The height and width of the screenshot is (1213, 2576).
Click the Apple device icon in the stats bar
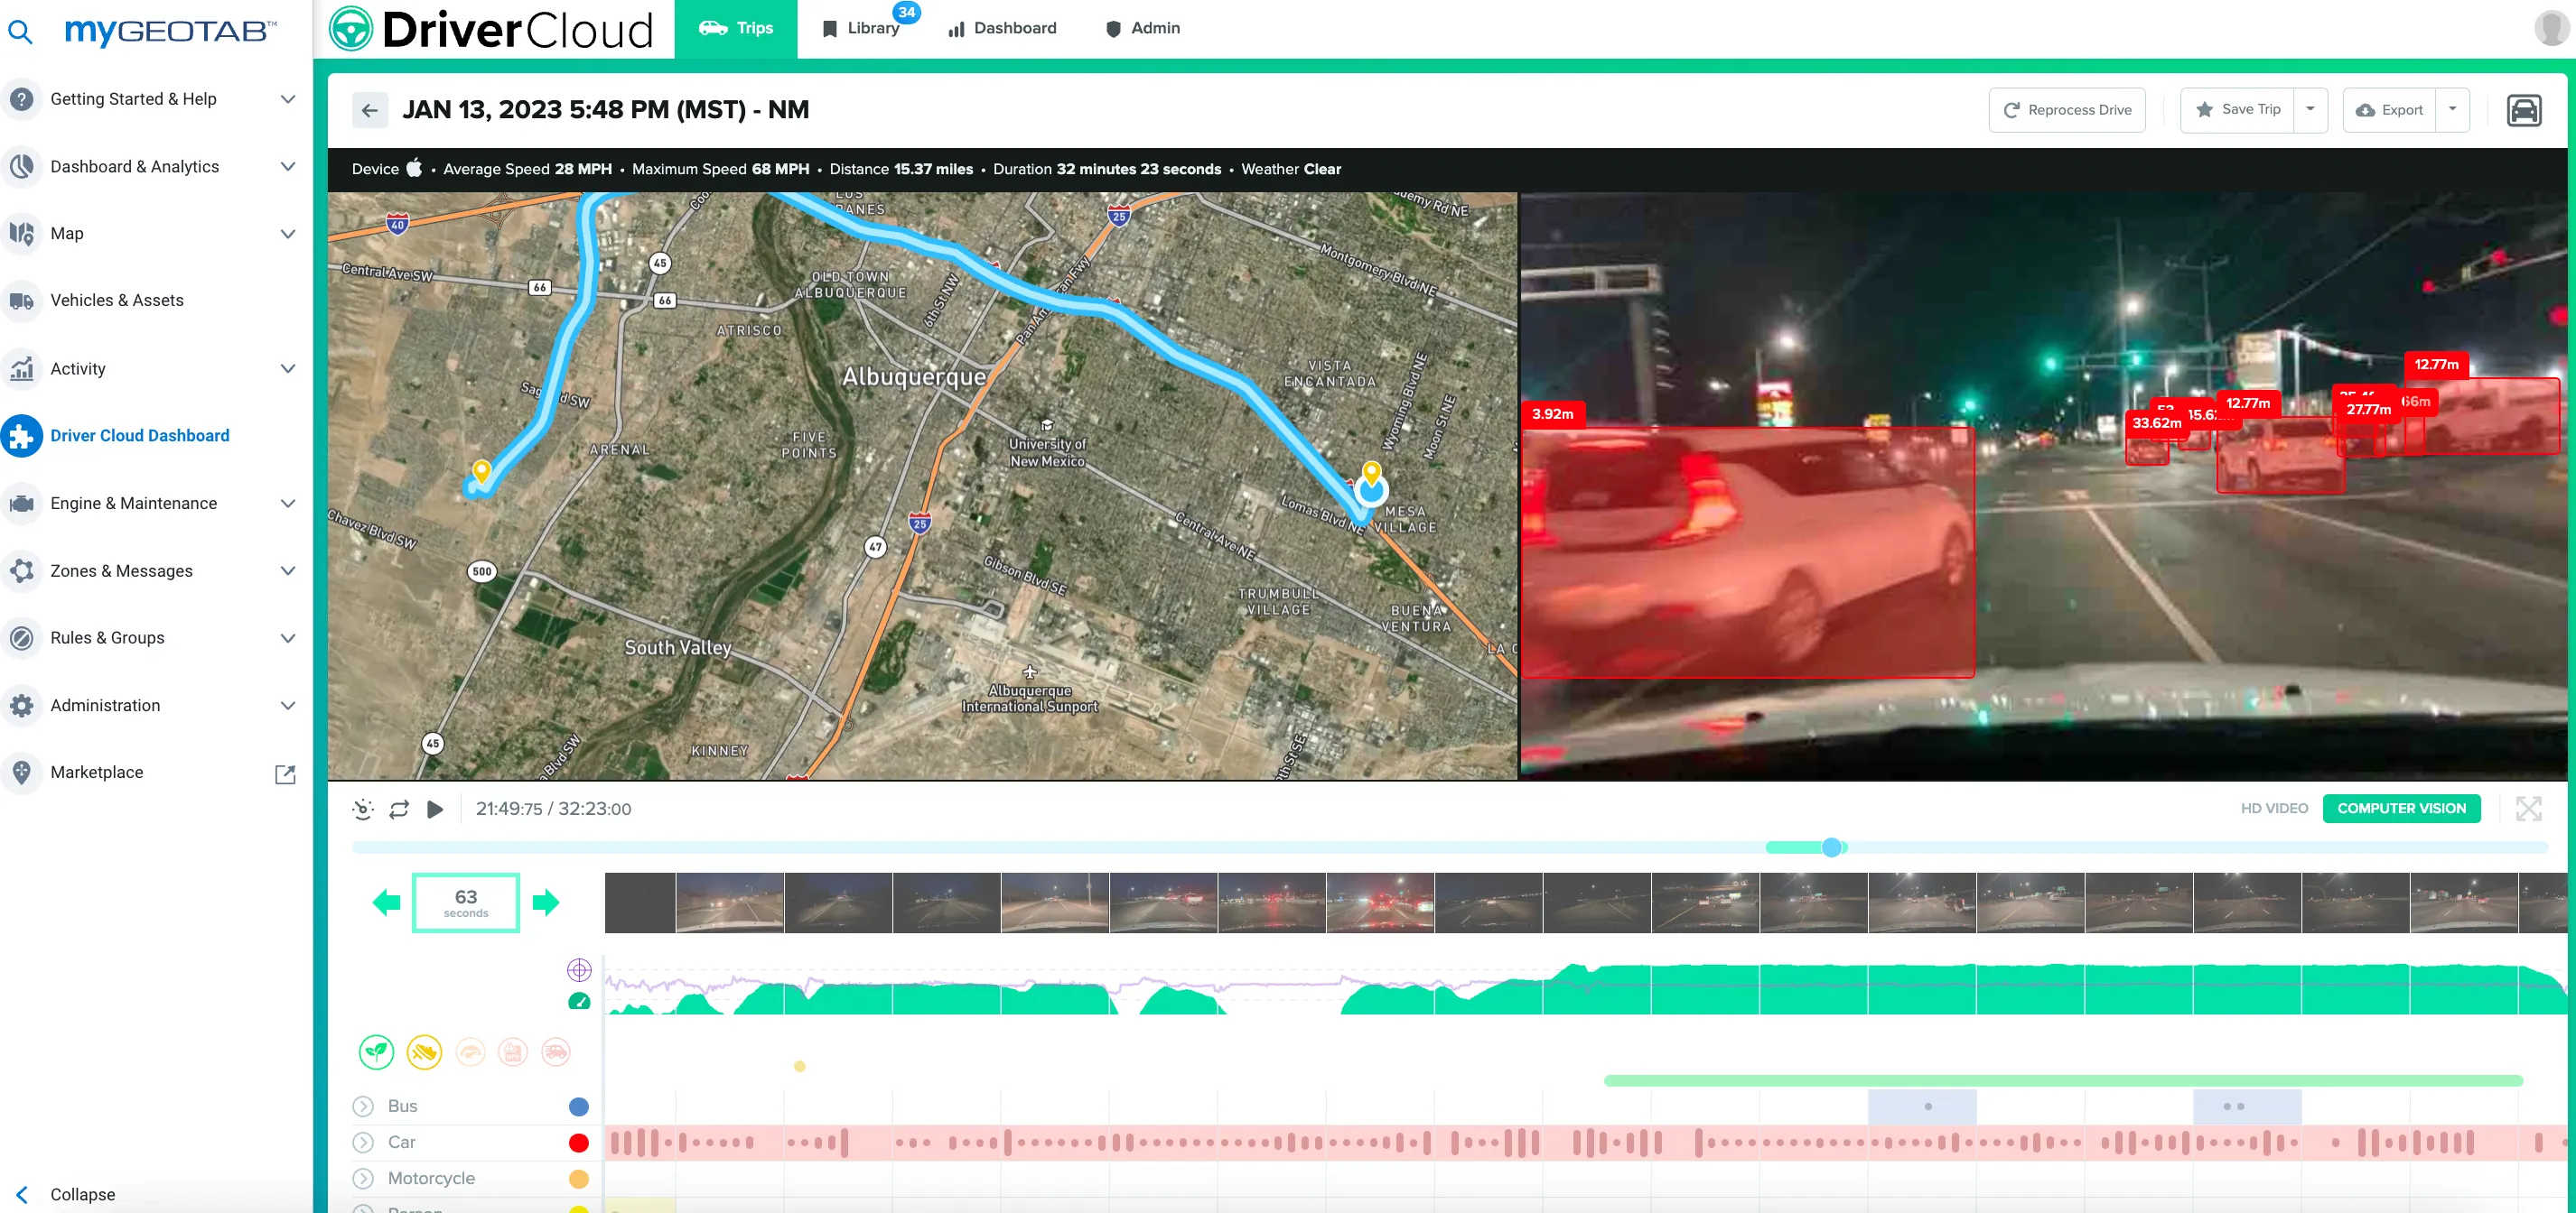414,168
